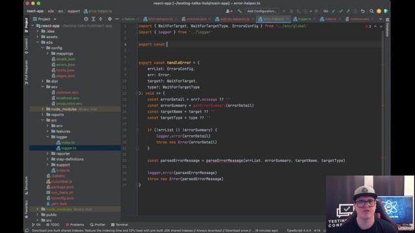Click the Collapse All icon in Project panel
Viewport: 415px width, 233px height.
coord(101,19)
